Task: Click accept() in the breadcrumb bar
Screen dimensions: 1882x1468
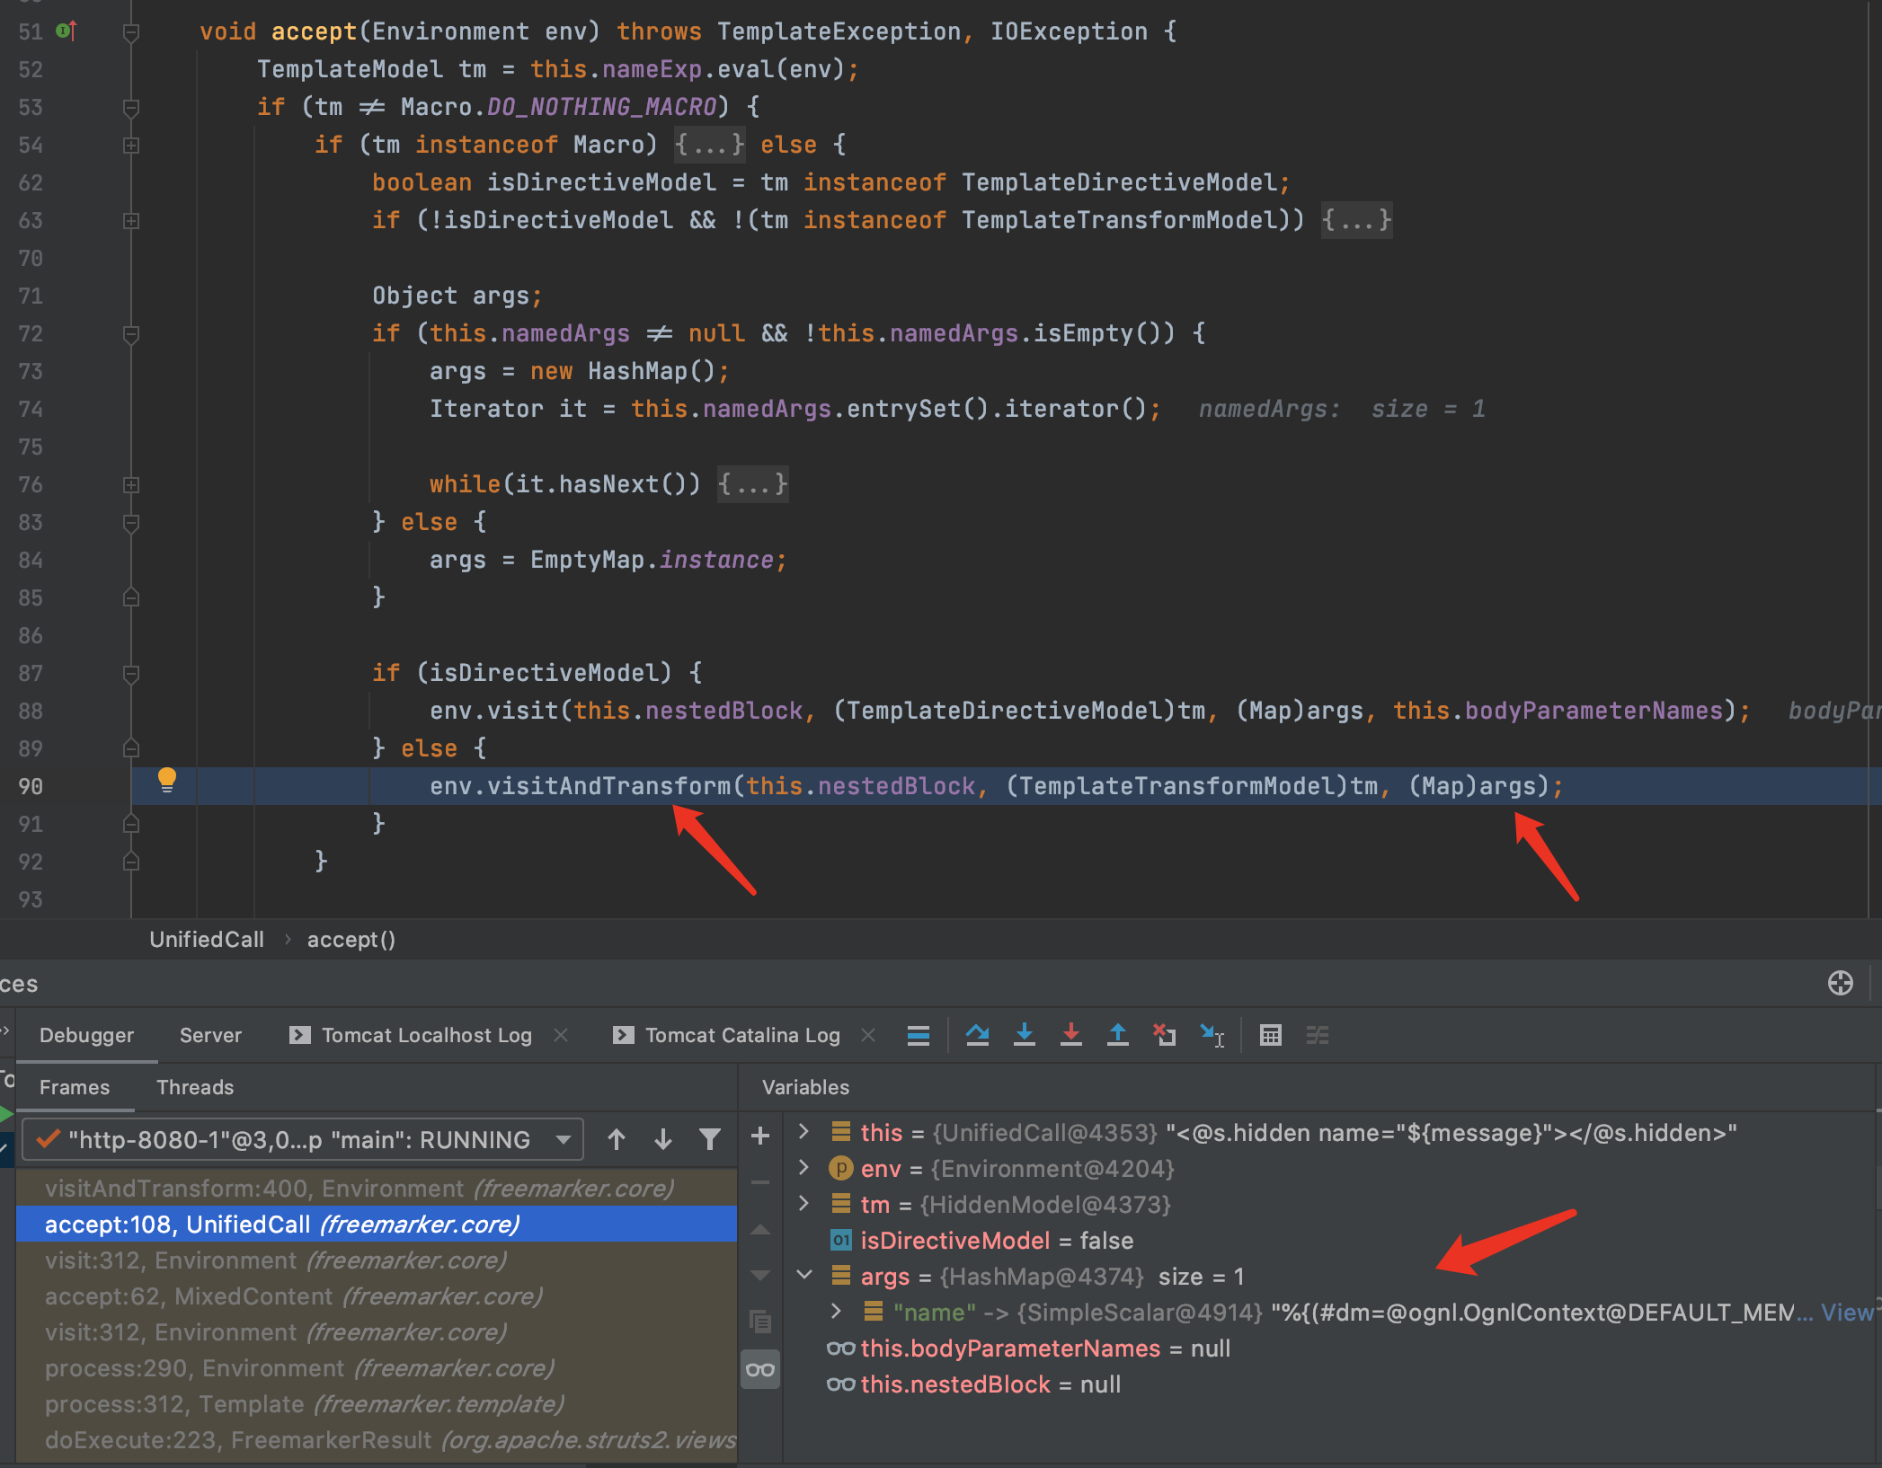Action: tap(351, 940)
